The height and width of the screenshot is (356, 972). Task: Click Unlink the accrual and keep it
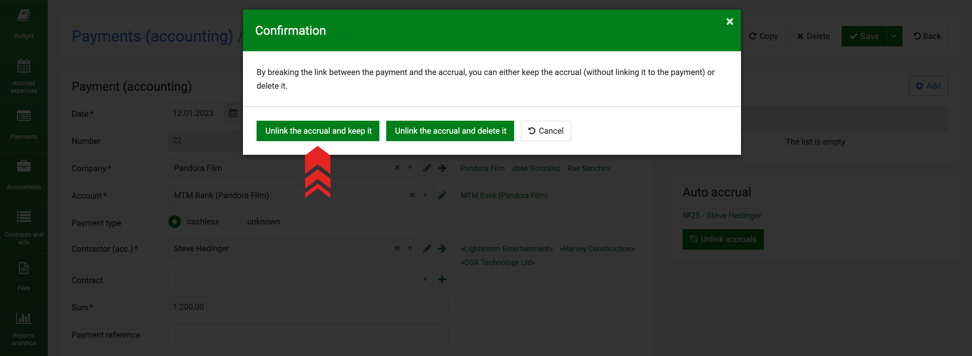click(x=318, y=131)
